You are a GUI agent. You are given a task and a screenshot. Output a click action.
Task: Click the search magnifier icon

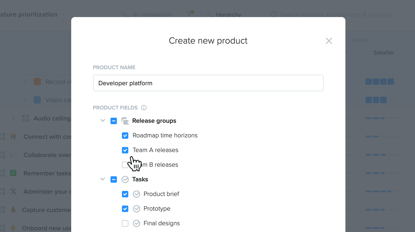[x=273, y=15]
